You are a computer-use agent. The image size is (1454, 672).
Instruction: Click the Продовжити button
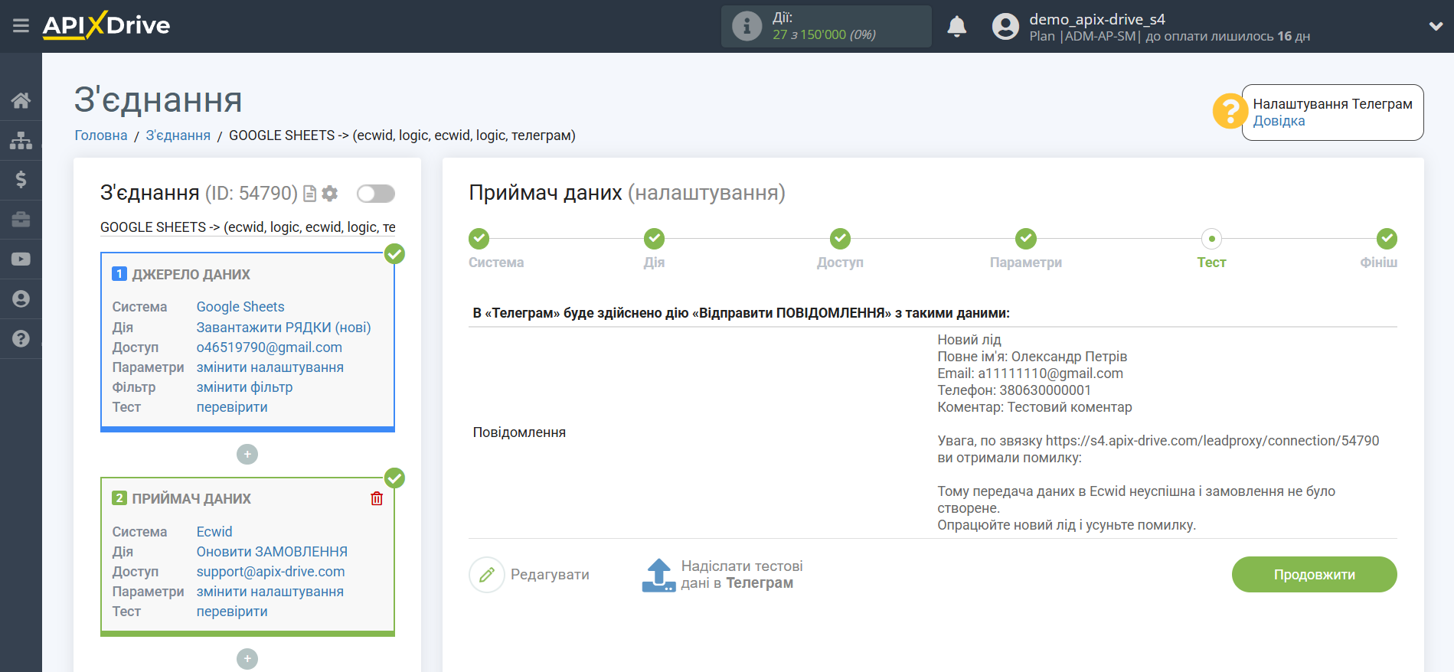pyautogui.click(x=1314, y=575)
